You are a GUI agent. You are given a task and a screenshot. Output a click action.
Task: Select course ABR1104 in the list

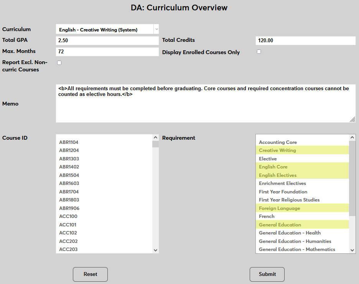[x=69, y=142]
